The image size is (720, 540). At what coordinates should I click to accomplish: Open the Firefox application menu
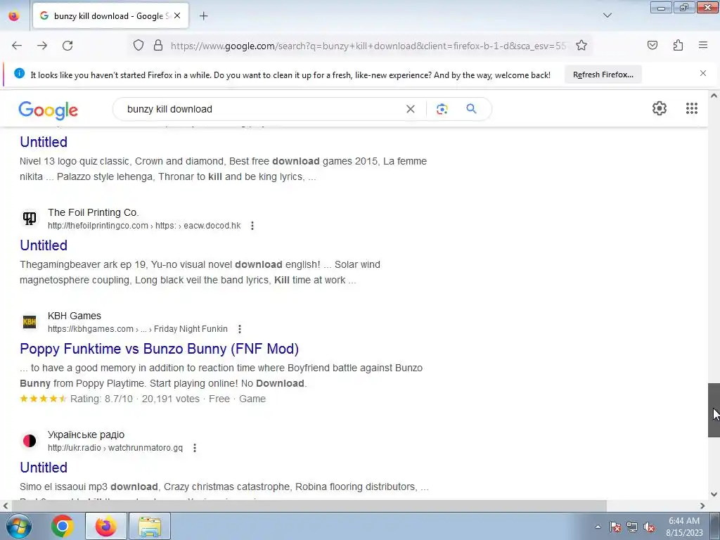pyautogui.click(x=703, y=46)
